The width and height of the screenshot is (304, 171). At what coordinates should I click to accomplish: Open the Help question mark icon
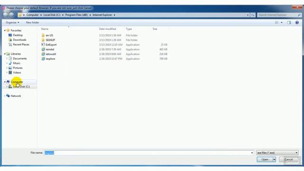point(297,22)
